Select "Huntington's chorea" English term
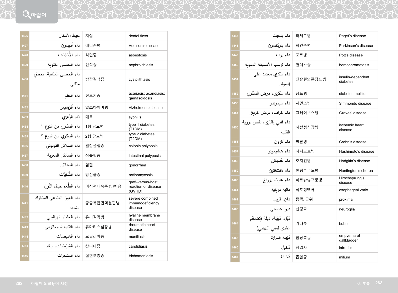 point(356,171)
